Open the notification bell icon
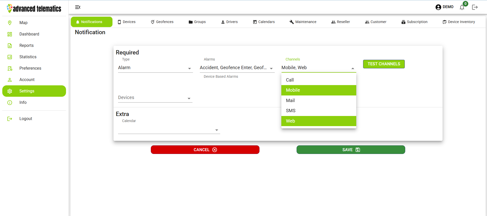 [462, 7]
